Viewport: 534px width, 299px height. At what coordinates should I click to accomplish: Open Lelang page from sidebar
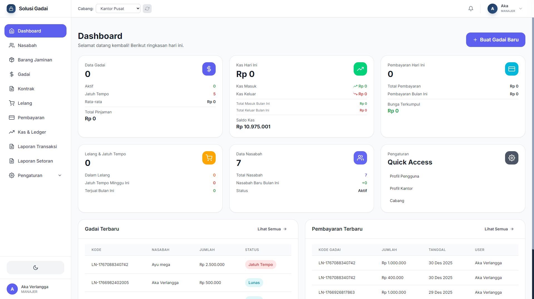pyautogui.click(x=35, y=103)
